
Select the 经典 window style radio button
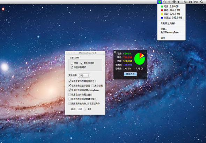(x=72, y=63)
